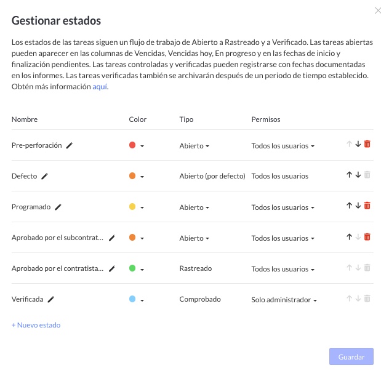Move the Defecto status down

click(358, 175)
